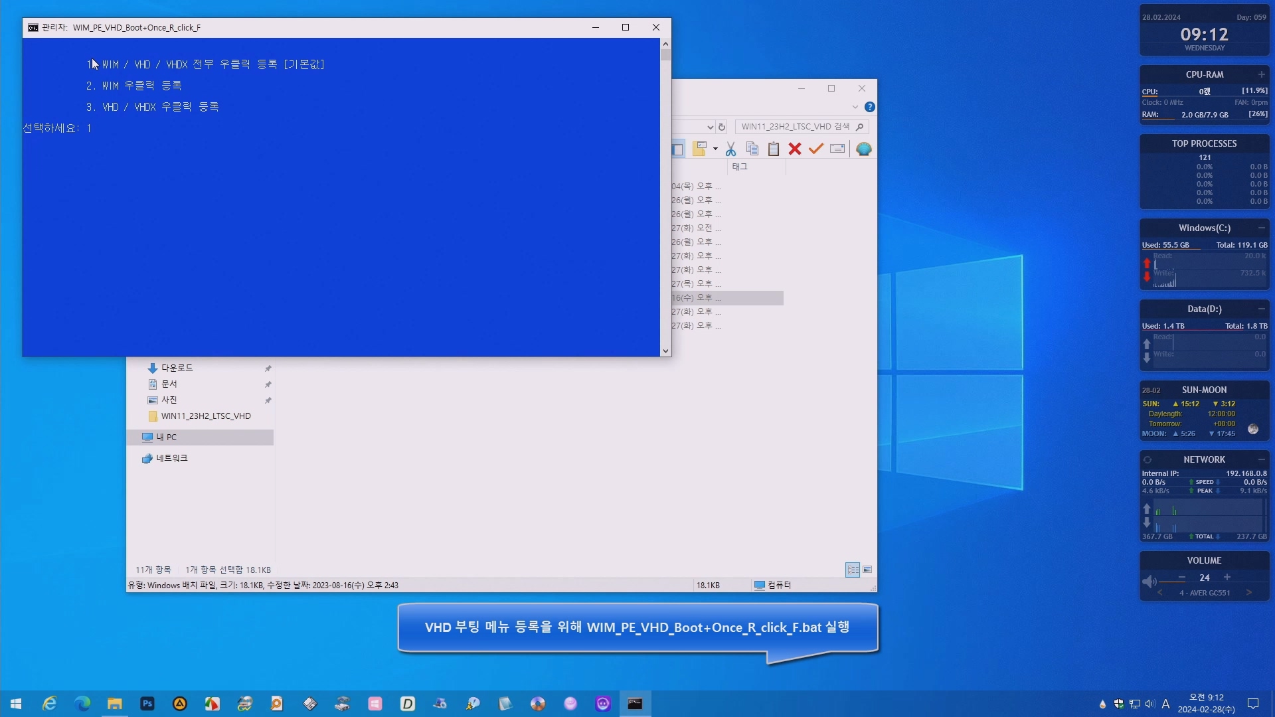Increase volume with the plus button
The width and height of the screenshot is (1275, 717).
1227,577
